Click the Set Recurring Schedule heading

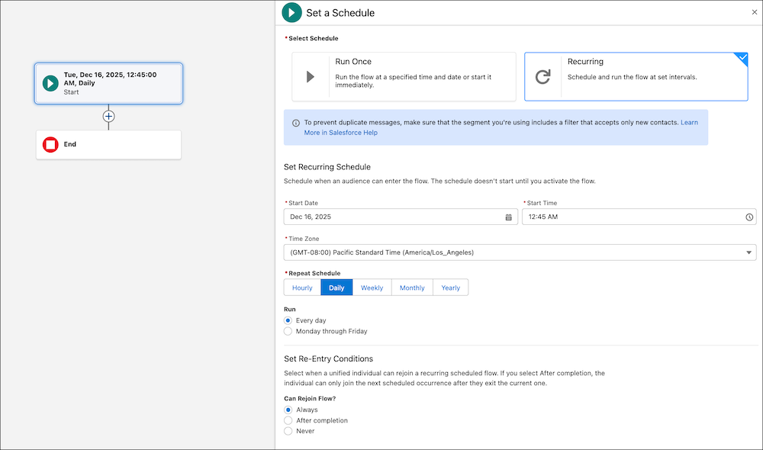327,167
